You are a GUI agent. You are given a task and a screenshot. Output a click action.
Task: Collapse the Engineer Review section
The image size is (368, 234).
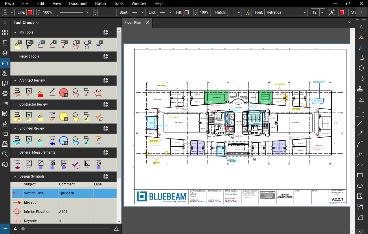pos(15,128)
